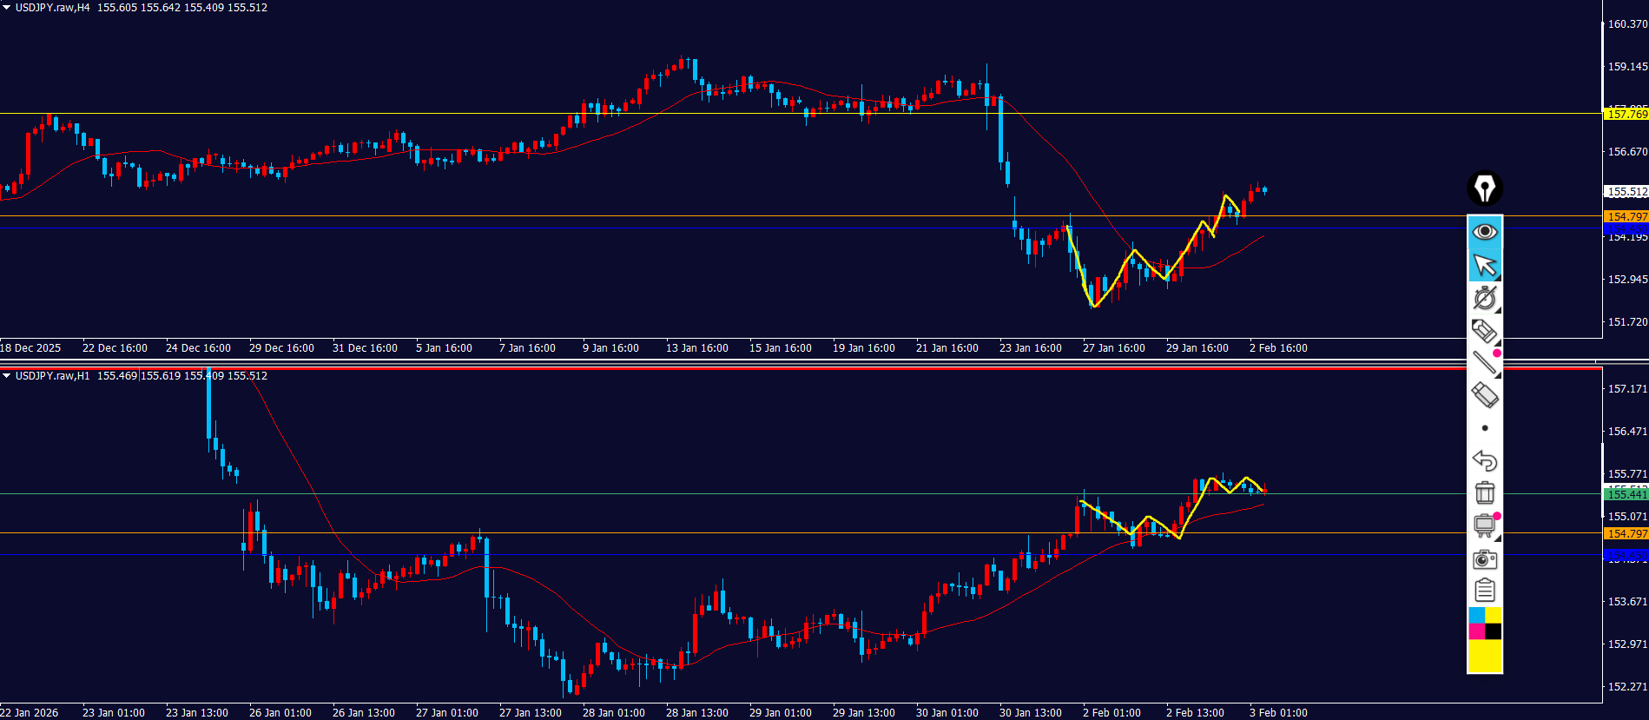Click the yellow 157.769 price label
This screenshot has height=720, width=1649.
pos(1626,114)
